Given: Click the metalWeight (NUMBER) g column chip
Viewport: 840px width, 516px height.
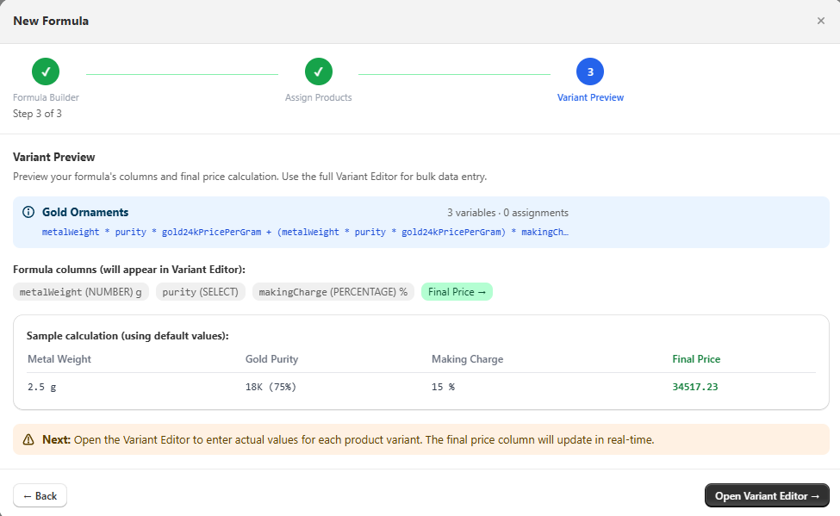Looking at the screenshot, I should [81, 292].
